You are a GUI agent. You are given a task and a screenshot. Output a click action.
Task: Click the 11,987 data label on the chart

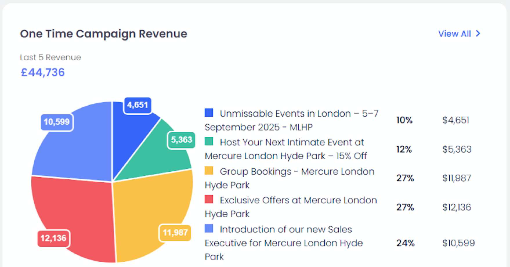175,233
